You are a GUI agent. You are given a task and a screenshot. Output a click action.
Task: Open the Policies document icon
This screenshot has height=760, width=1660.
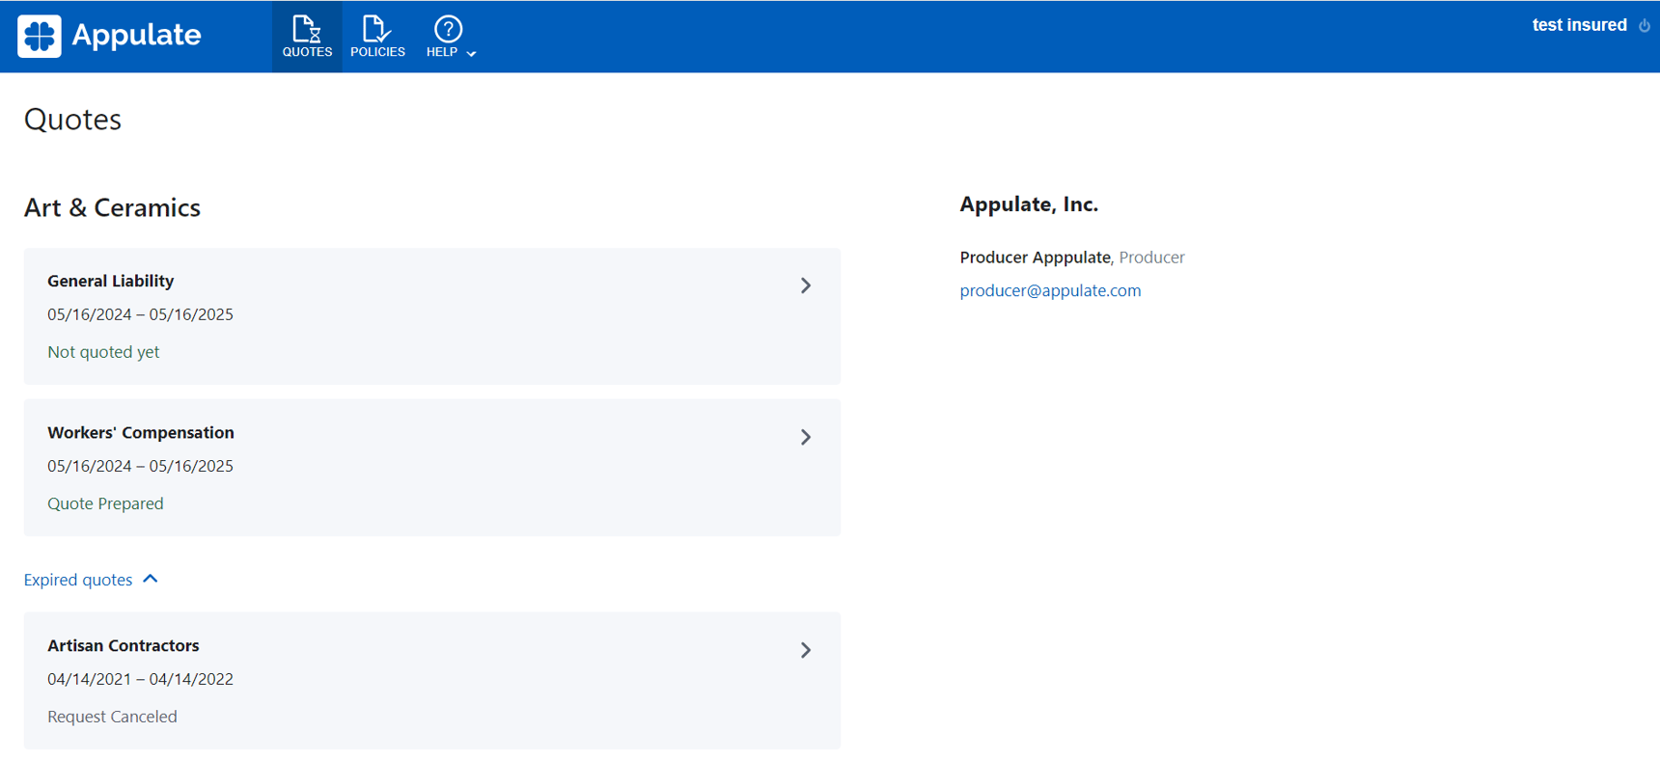tap(376, 29)
